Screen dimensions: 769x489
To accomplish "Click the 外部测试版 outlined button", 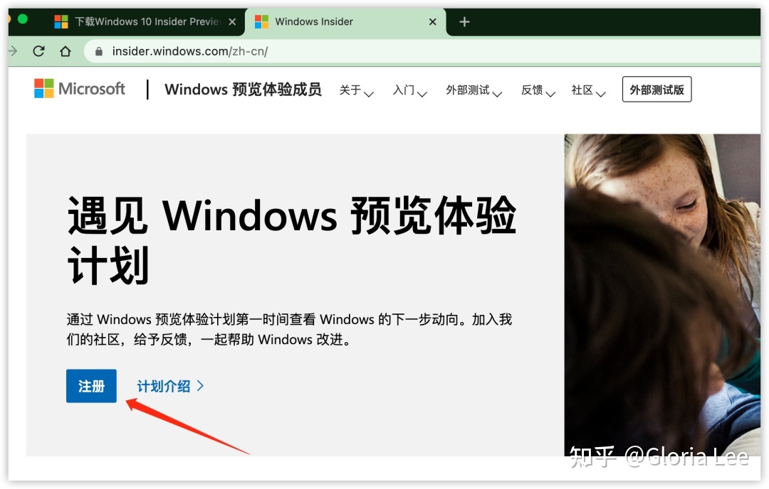I will pyautogui.click(x=656, y=89).
